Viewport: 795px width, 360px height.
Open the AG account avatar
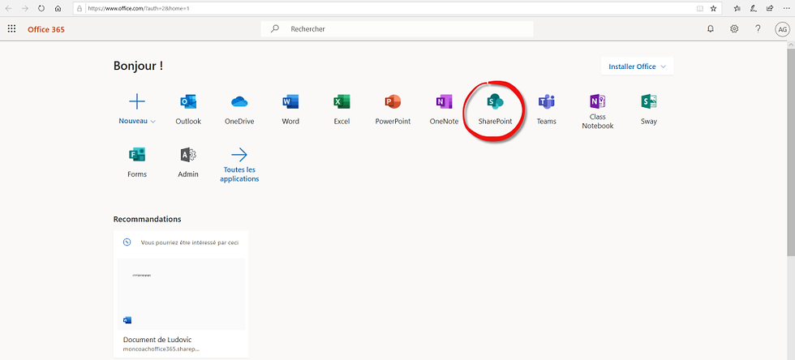click(x=782, y=29)
